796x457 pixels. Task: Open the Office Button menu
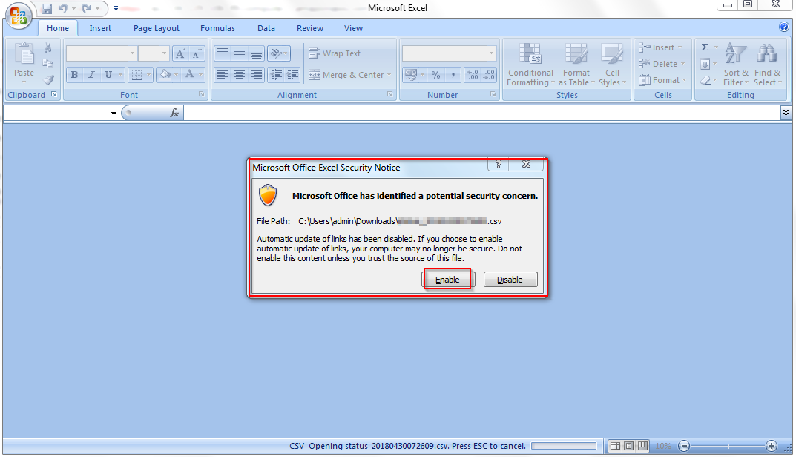click(18, 16)
